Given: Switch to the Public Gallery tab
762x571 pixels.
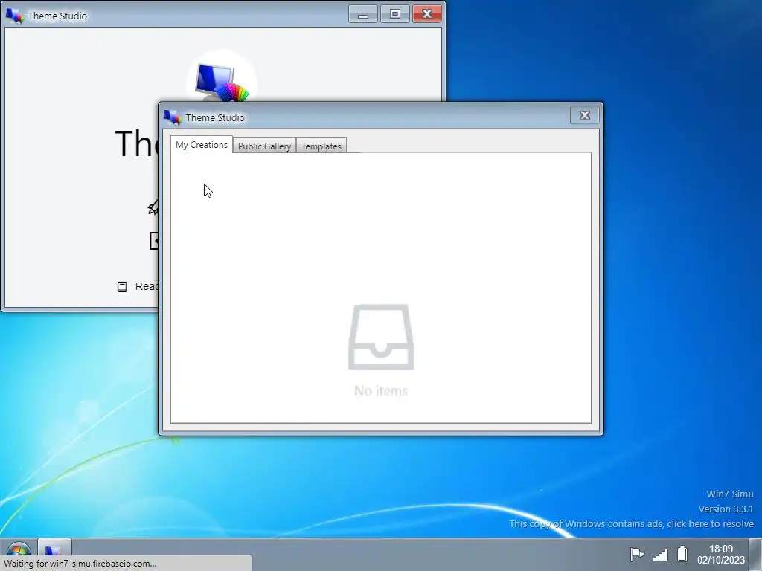Looking at the screenshot, I should coord(264,146).
